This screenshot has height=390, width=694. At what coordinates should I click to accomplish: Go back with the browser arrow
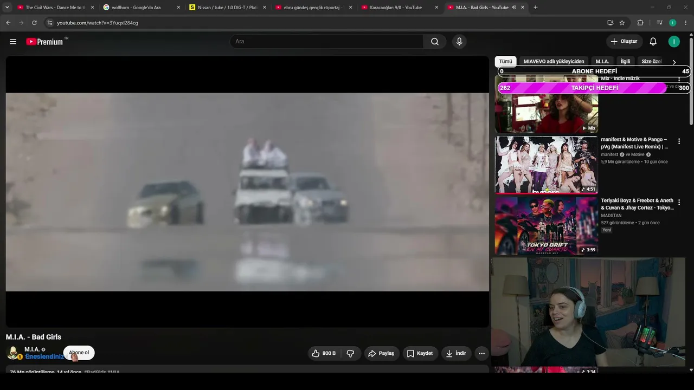8,23
